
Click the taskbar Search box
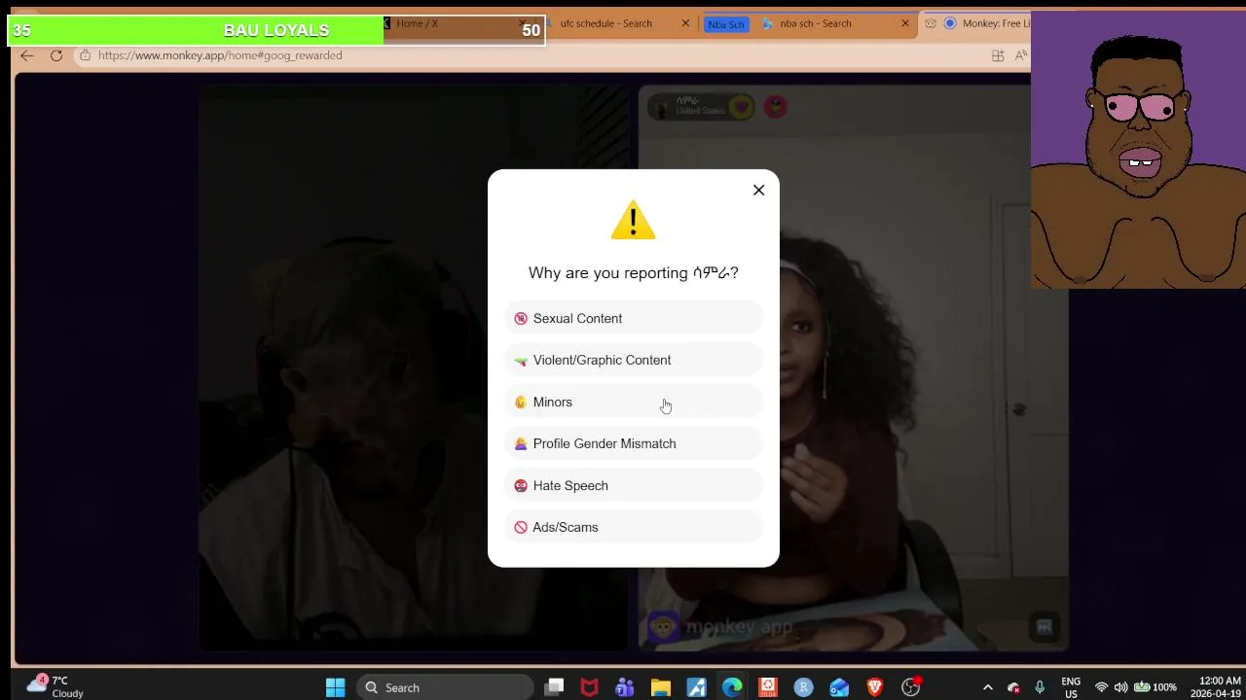(446, 687)
